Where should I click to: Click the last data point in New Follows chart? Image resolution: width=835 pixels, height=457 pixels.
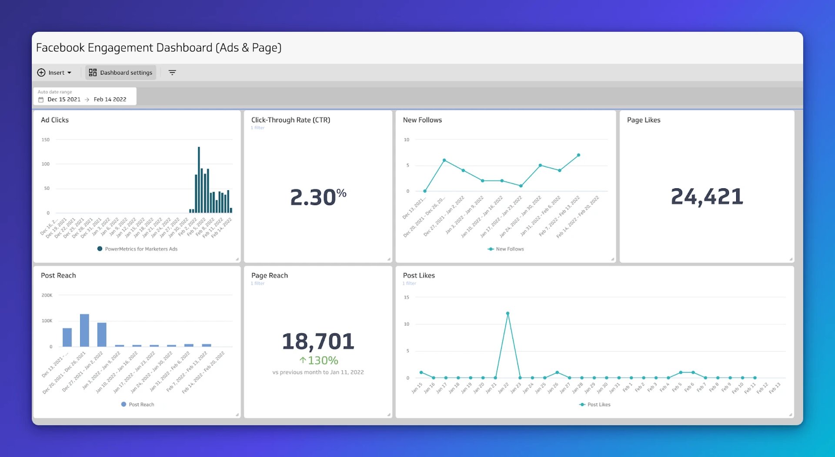point(578,155)
